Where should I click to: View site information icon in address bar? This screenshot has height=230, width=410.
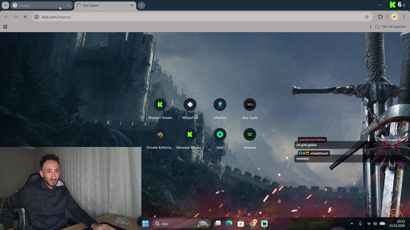click(37, 17)
